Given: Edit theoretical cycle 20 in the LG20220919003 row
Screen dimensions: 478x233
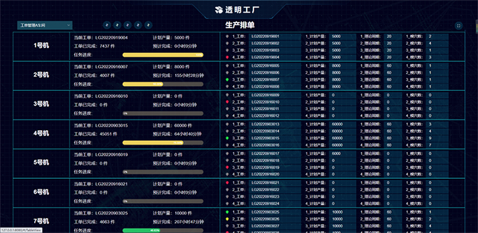Looking at the screenshot, I should coord(393,51).
